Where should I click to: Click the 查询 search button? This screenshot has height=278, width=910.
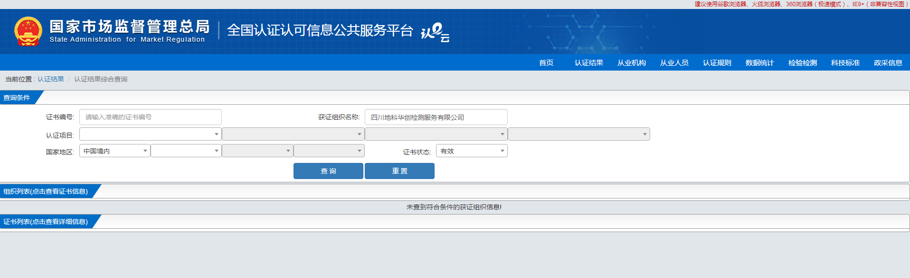point(328,171)
